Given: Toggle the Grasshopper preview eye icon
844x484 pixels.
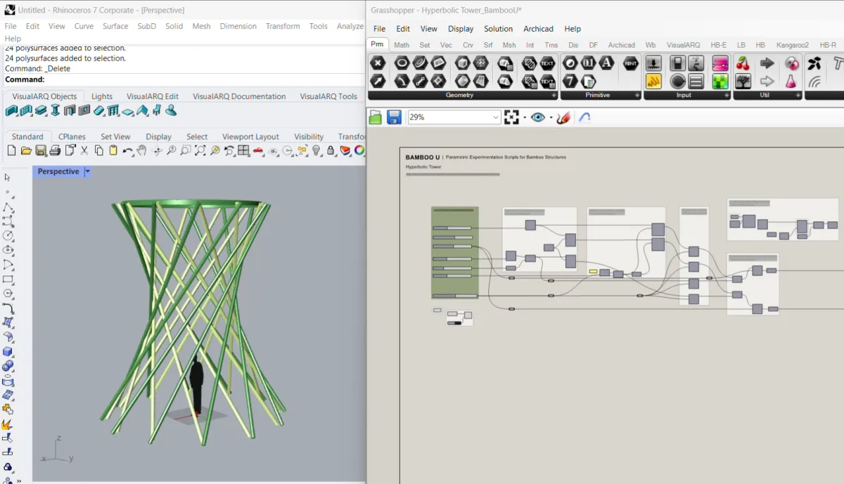Looking at the screenshot, I should [x=538, y=117].
